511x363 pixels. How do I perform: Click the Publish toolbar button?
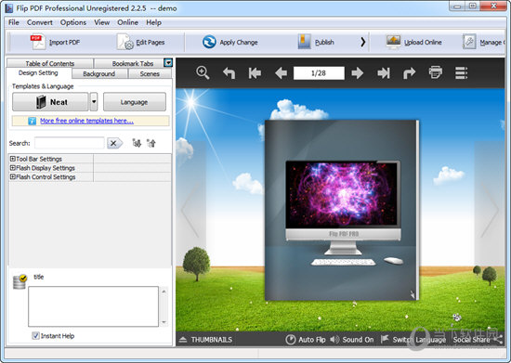click(316, 42)
